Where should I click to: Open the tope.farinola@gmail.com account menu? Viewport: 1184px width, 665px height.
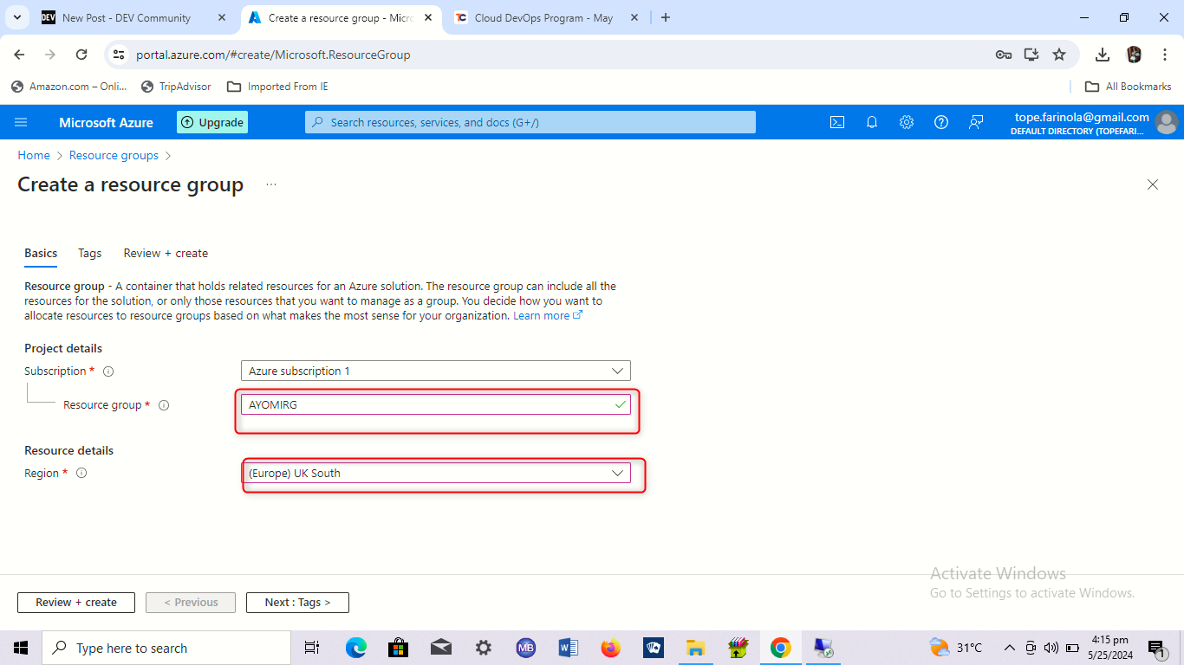[x=1094, y=122]
